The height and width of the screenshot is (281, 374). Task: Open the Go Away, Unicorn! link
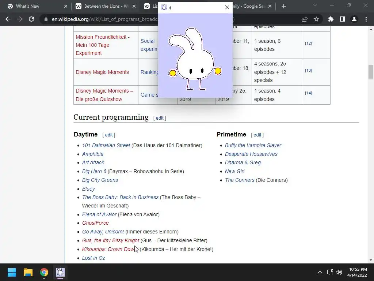tap(103, 232)
